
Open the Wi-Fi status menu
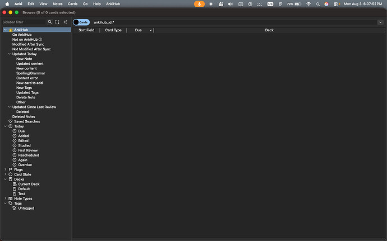pos(308,4)
